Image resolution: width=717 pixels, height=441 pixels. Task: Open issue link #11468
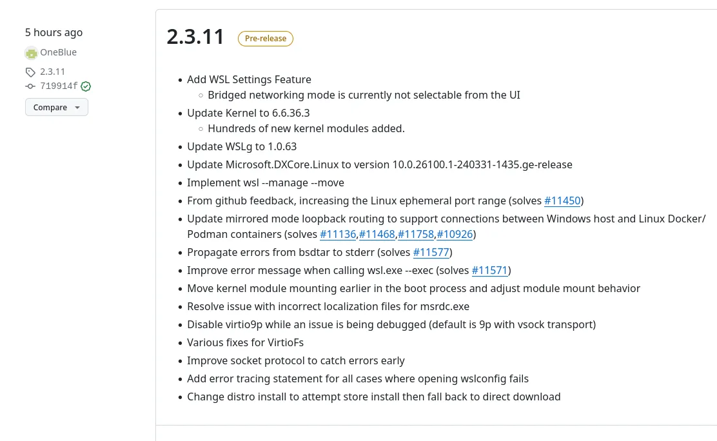(377, 234)
